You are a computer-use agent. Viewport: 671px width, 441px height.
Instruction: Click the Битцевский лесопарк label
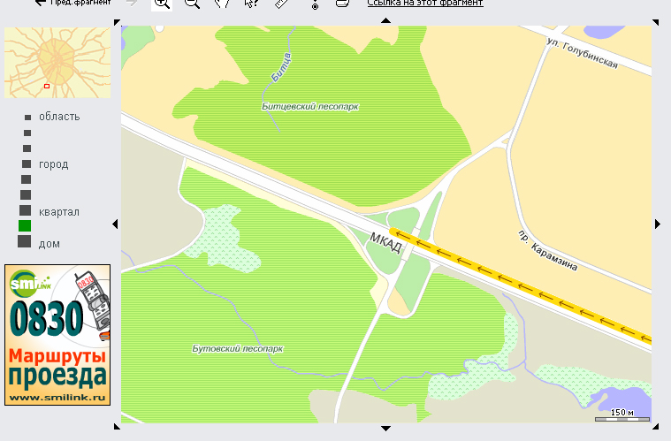click(x=310, y=107)
